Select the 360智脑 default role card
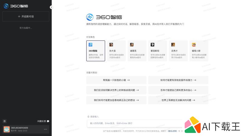This screenshot has height=136, width=243. 96,51
